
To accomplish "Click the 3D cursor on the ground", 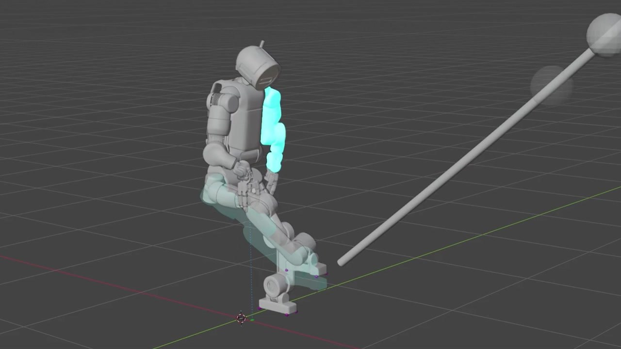I will (241, 318).
